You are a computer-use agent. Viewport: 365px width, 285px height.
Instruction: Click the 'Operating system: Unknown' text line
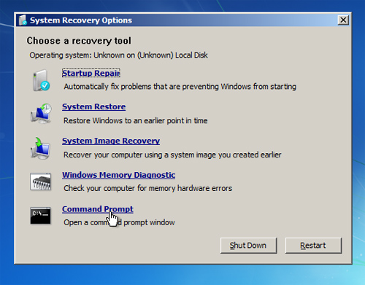[118, 55]
